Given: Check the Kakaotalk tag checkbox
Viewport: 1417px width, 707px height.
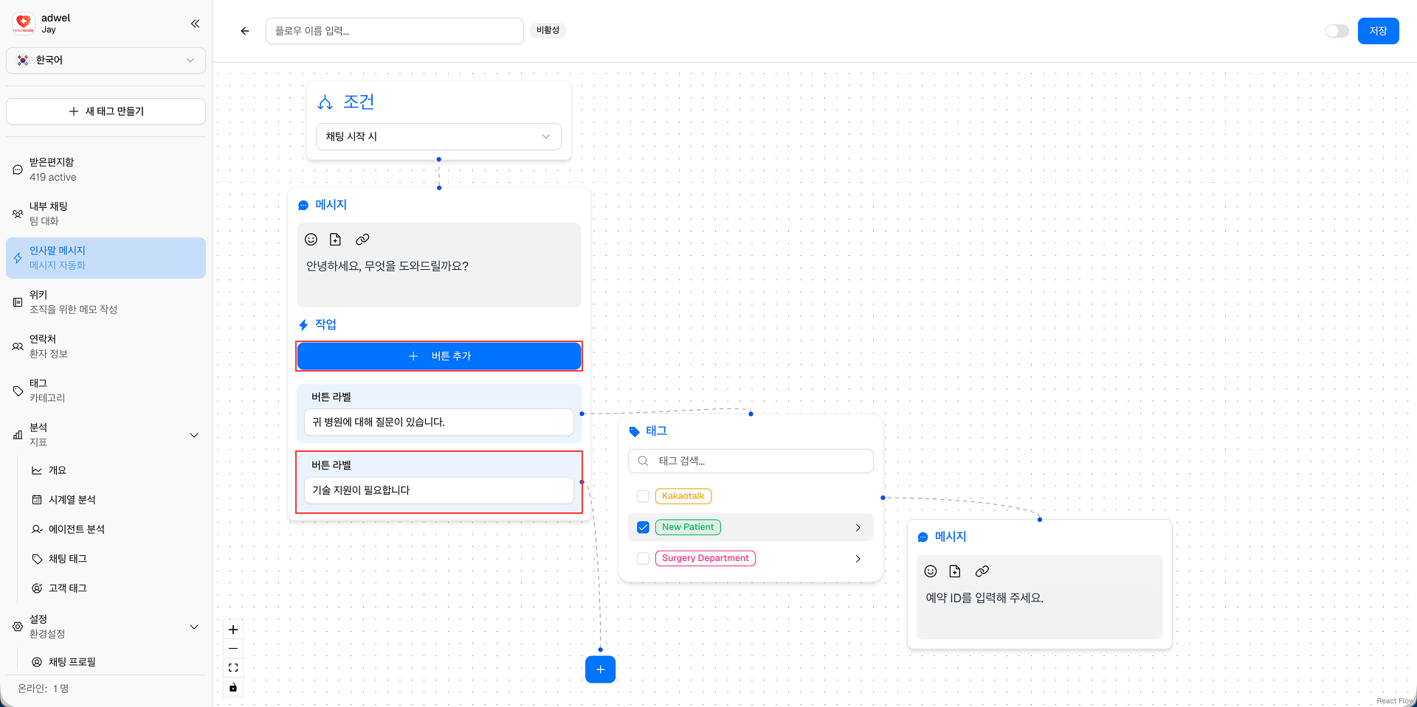Looking at the screenshot, I should pyautogui.click(x=643, y=496).
